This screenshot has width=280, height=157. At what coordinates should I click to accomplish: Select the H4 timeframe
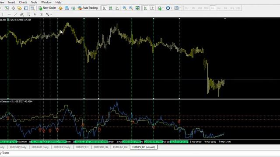tap(219, 8)
